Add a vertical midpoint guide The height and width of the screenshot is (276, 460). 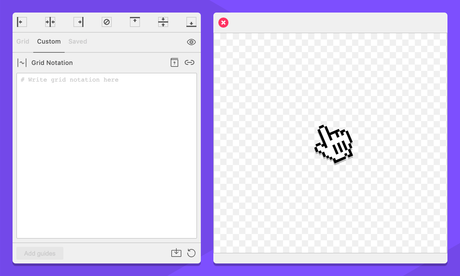coord(50,22)
